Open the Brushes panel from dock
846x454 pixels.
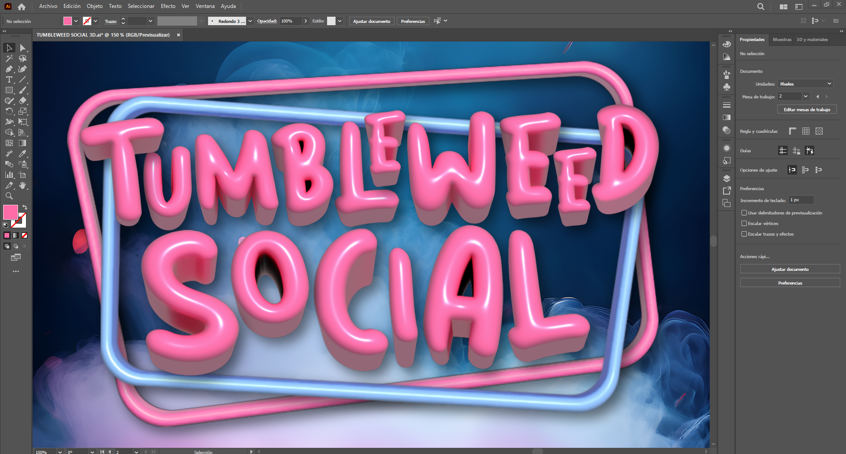(x=727, y=75)
